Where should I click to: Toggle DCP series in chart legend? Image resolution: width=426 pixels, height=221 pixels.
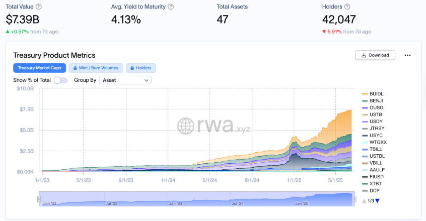click(x=371, y=191)
